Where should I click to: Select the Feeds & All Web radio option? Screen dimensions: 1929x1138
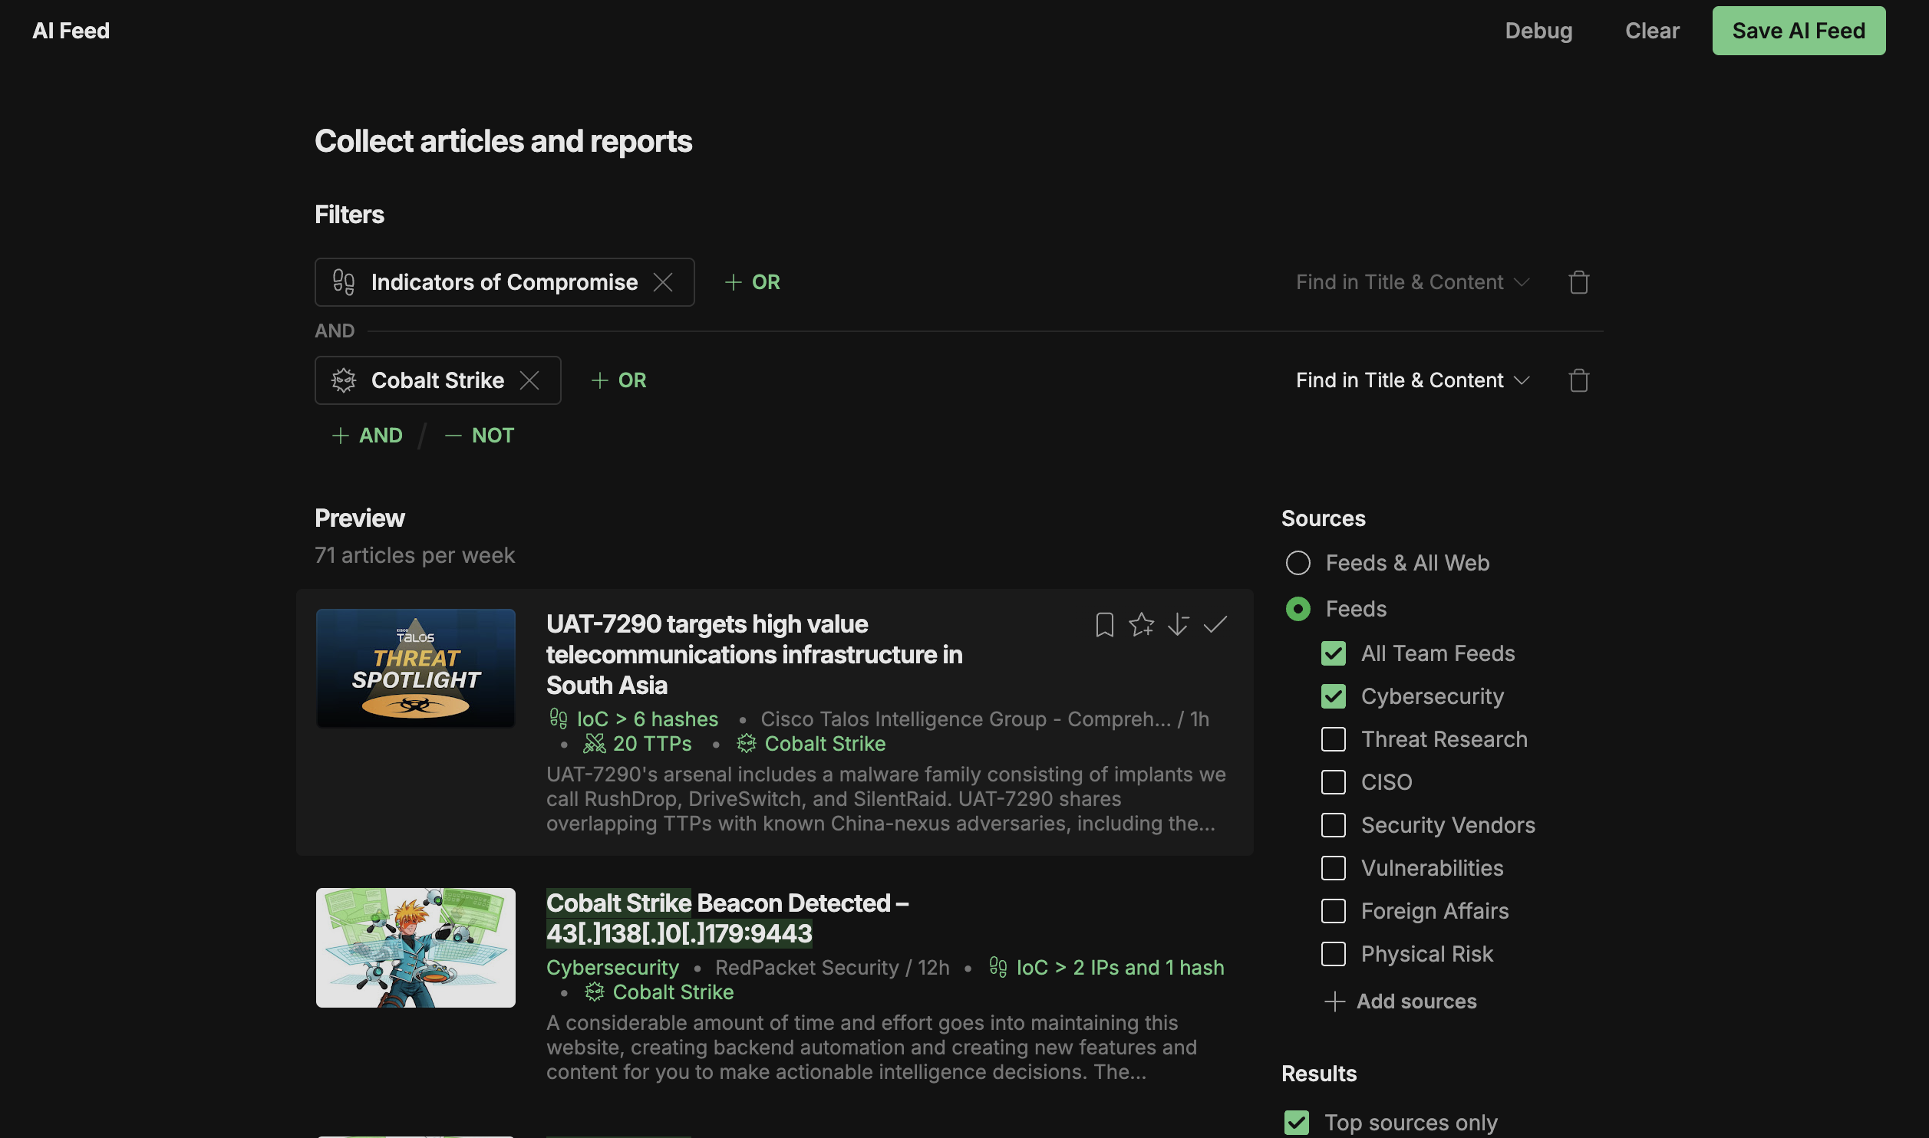(x=1298, y=563)
